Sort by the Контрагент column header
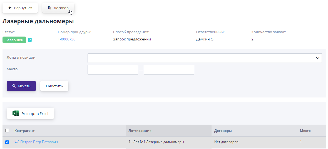 click(x=24, y=131)
